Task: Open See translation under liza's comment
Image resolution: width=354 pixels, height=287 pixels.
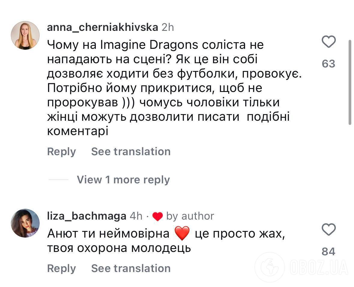Action: [x=131, y=268]
